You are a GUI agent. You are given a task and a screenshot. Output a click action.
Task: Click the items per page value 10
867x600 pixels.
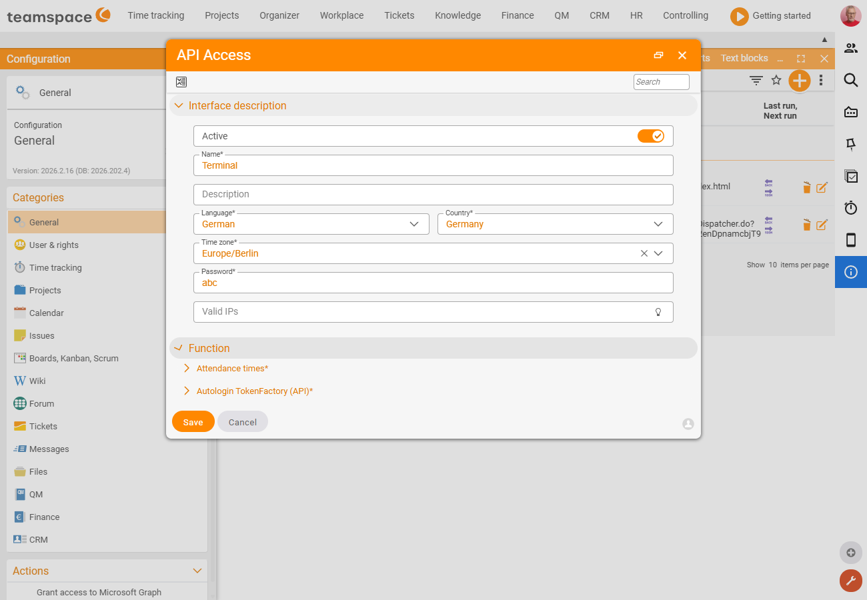point(773,265)
